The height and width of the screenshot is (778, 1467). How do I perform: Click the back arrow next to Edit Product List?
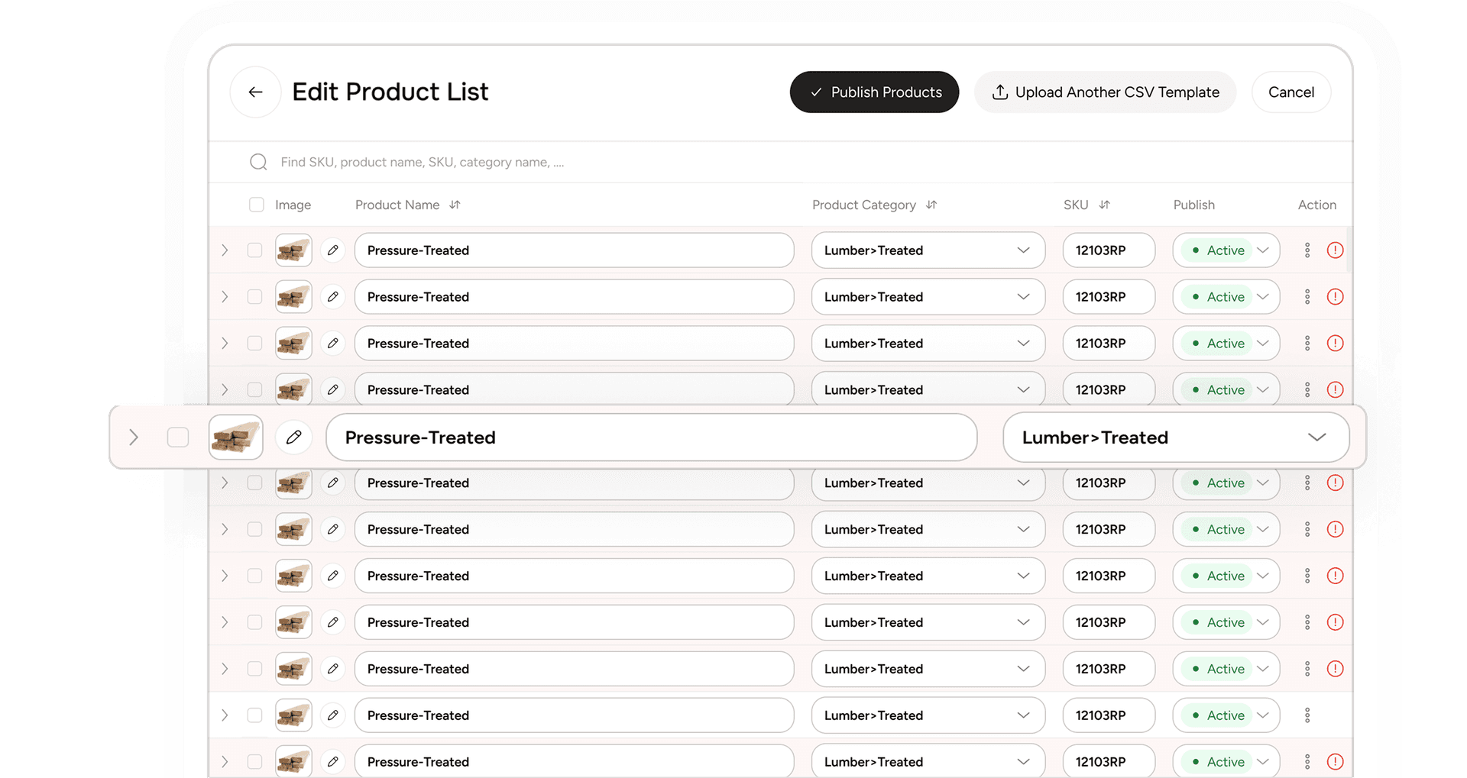pos(255,92)
